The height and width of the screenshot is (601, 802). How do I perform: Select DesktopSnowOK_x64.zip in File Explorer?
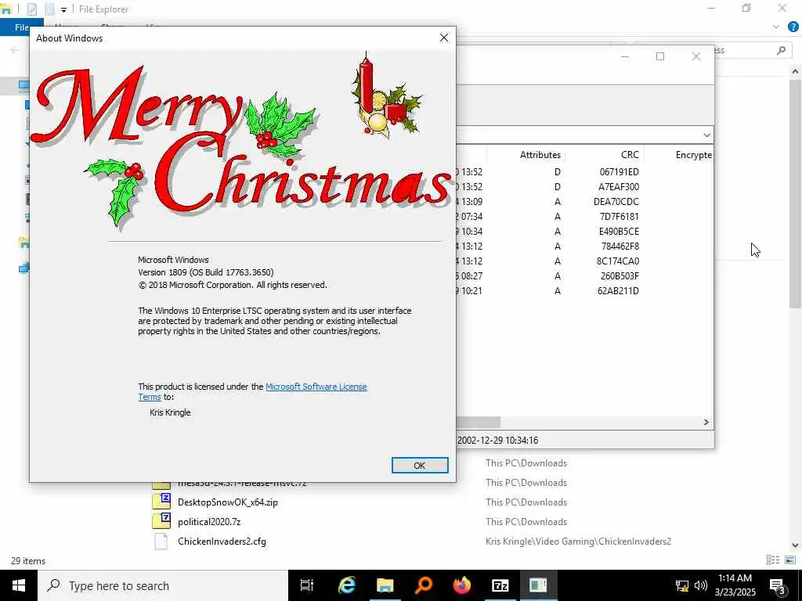[228, 502]
